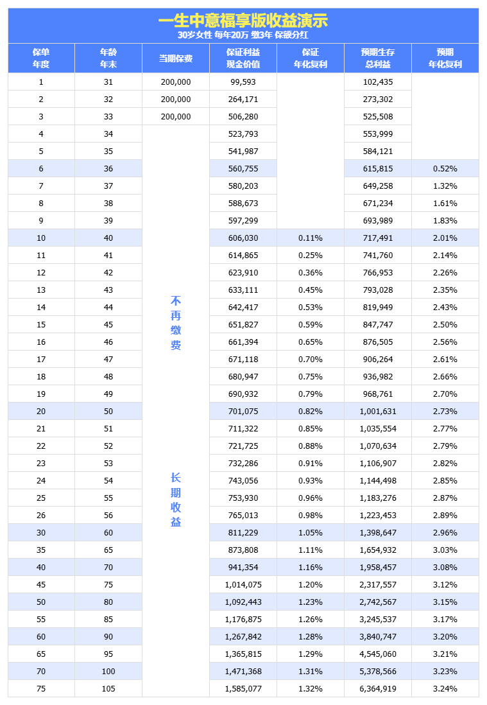Select the age cell showing 105

[x=108, y=688]
